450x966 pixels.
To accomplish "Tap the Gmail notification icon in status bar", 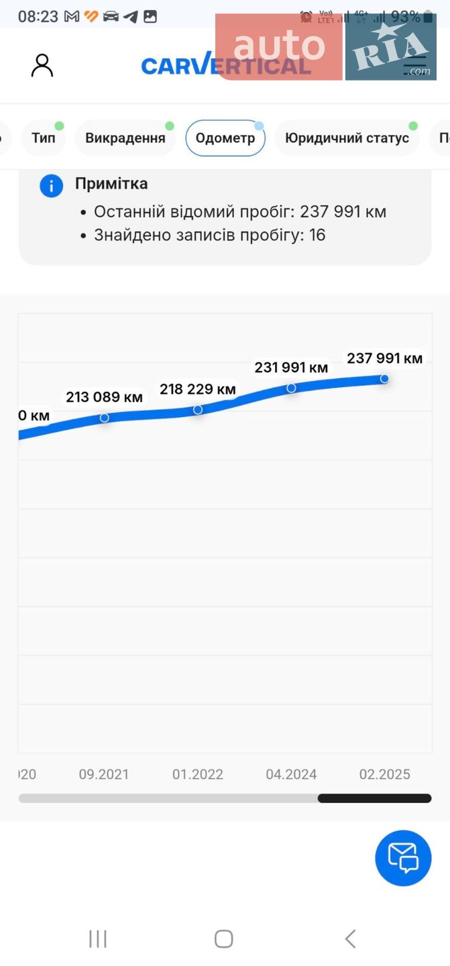I will 72,17.
